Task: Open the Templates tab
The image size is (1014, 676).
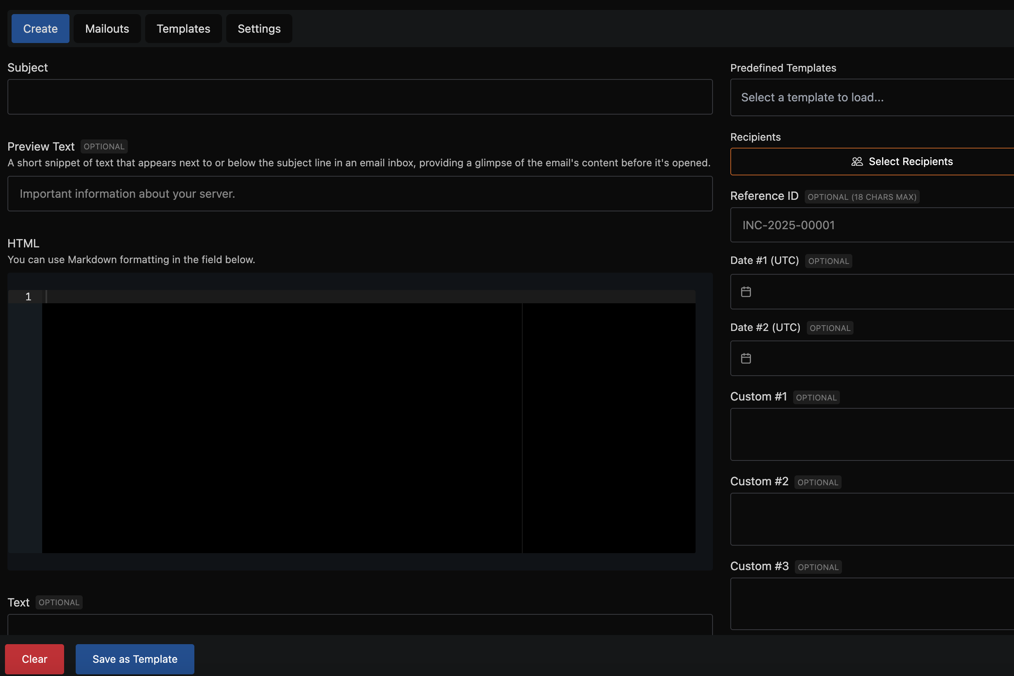Action: click(x=183, y=29)
